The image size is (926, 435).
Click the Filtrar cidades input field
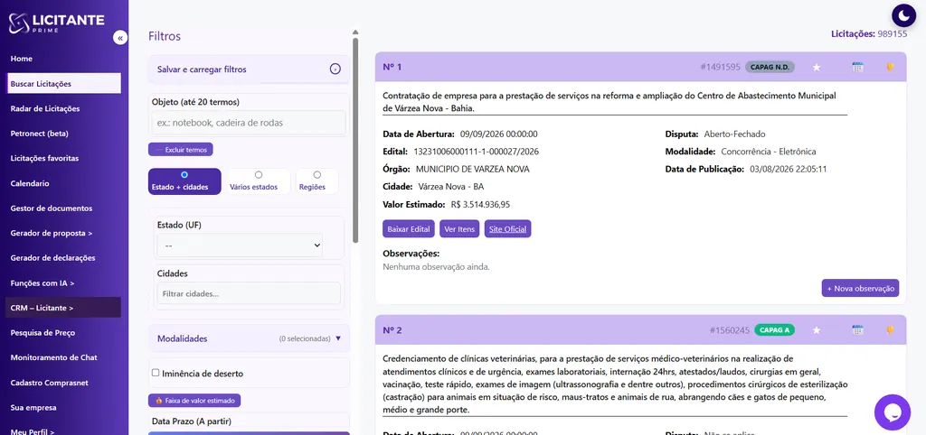tap(249, 293)
